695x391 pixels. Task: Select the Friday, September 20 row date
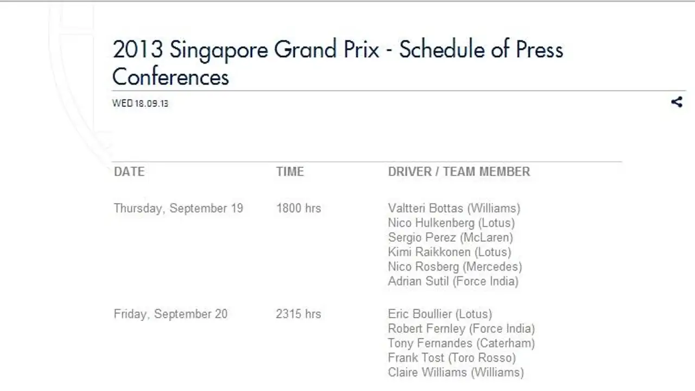tap(170, 314)
